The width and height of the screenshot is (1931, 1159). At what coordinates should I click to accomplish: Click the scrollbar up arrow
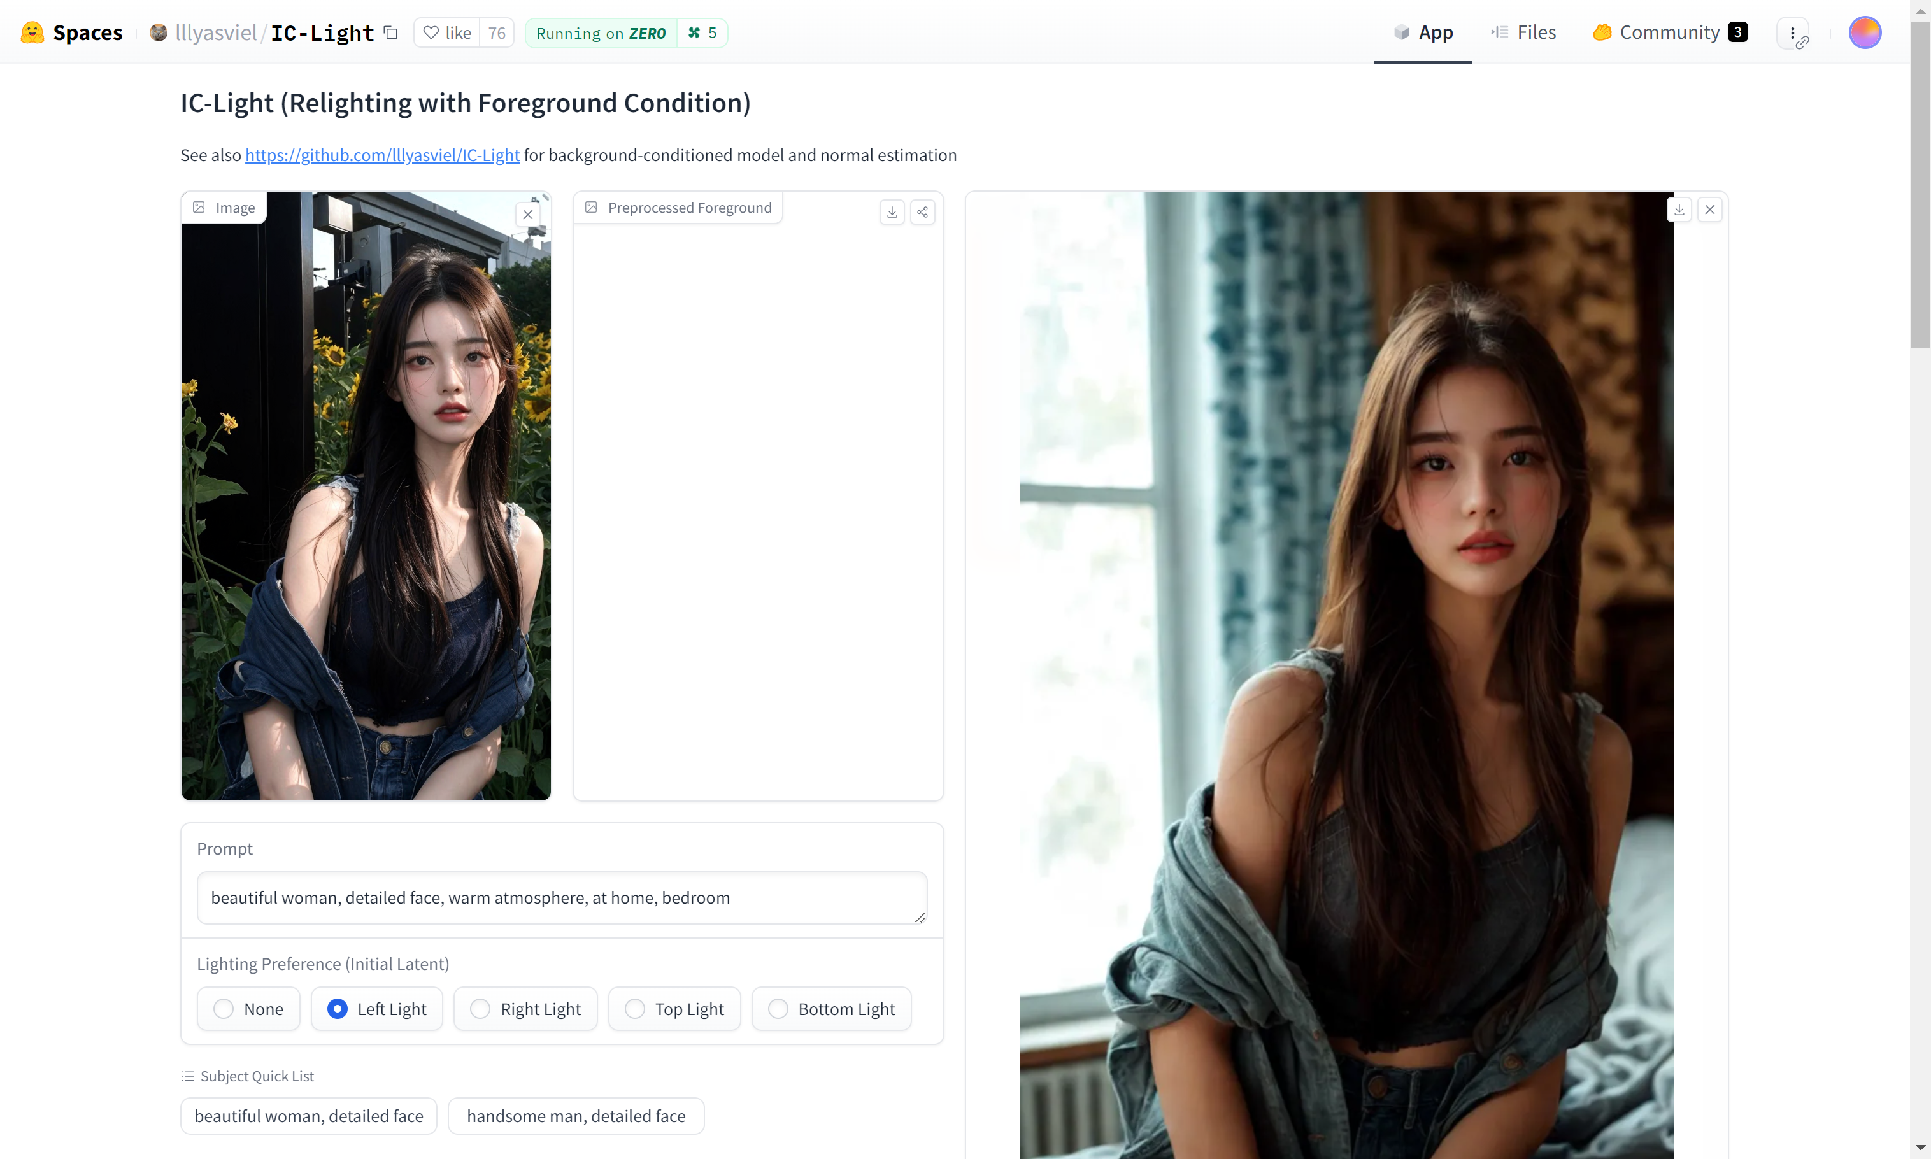click(1920, 10)
